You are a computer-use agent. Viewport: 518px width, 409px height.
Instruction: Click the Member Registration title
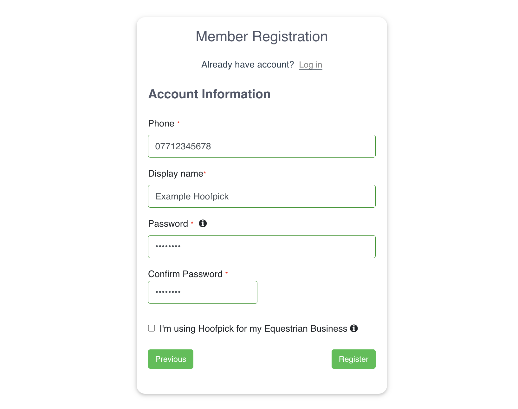[262, 36]
